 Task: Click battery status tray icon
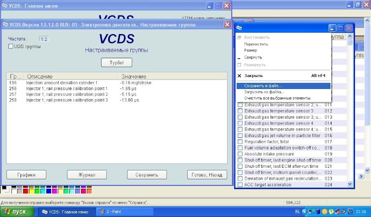(318, 212)
